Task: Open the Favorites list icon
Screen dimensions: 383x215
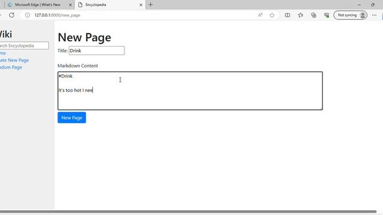Action: pyautogui.click(x=300, y=15)
